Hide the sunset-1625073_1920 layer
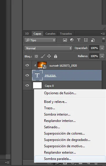The width and height of the screenshot is (106, 166). [27, 65]
